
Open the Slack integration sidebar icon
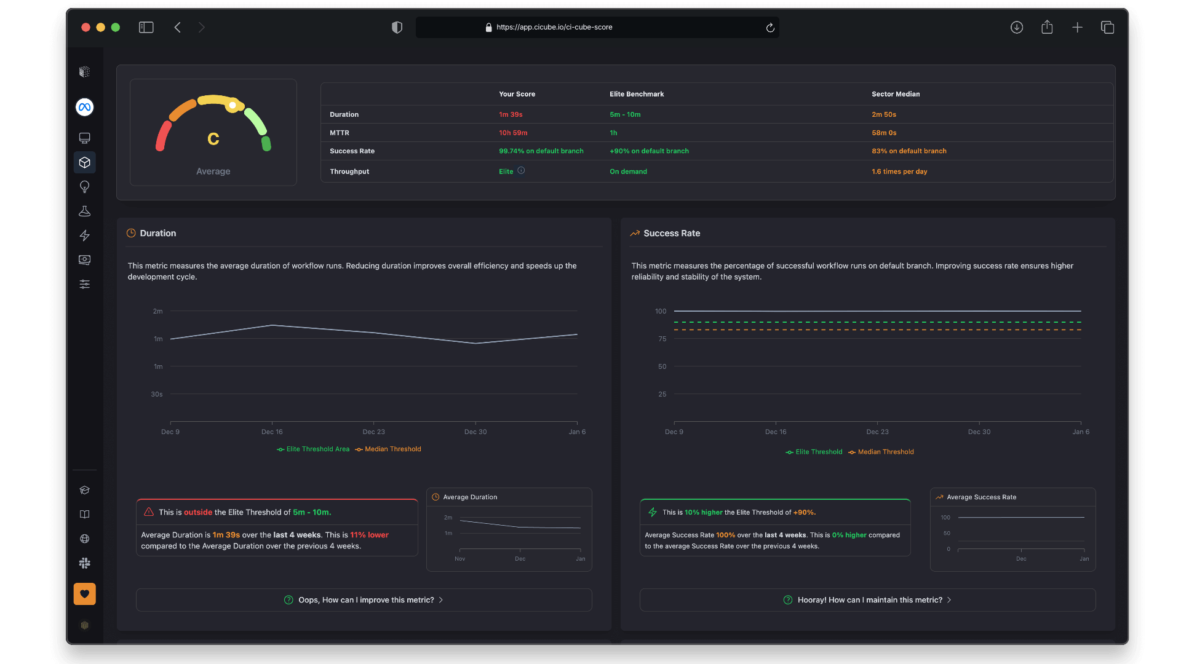coord(84,563)
